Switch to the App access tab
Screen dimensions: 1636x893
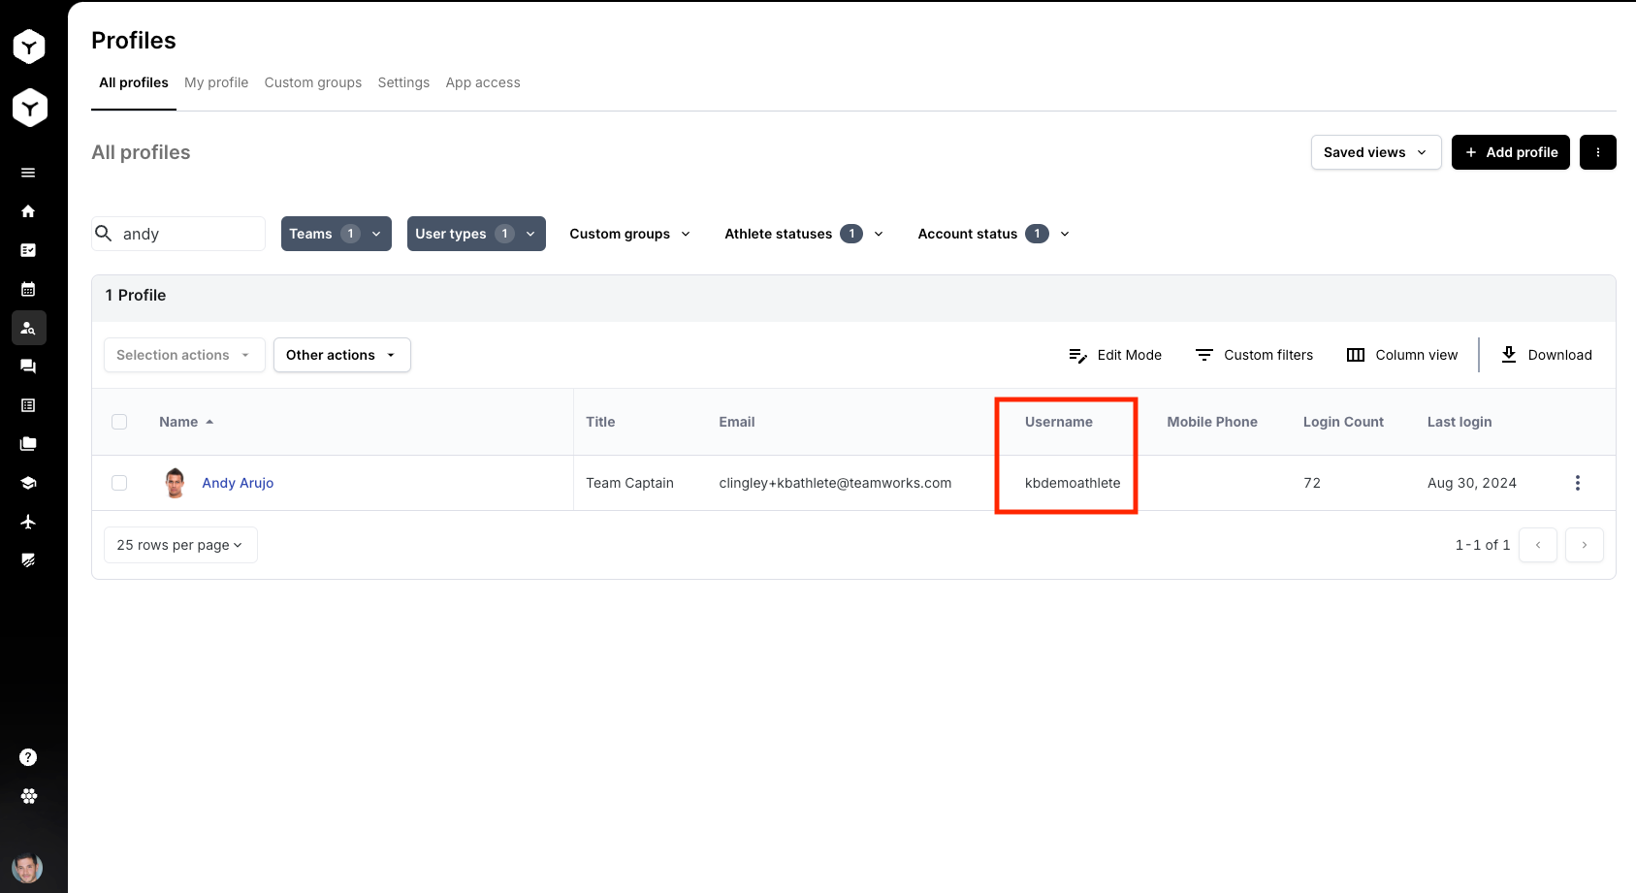[x=483, y=82]
